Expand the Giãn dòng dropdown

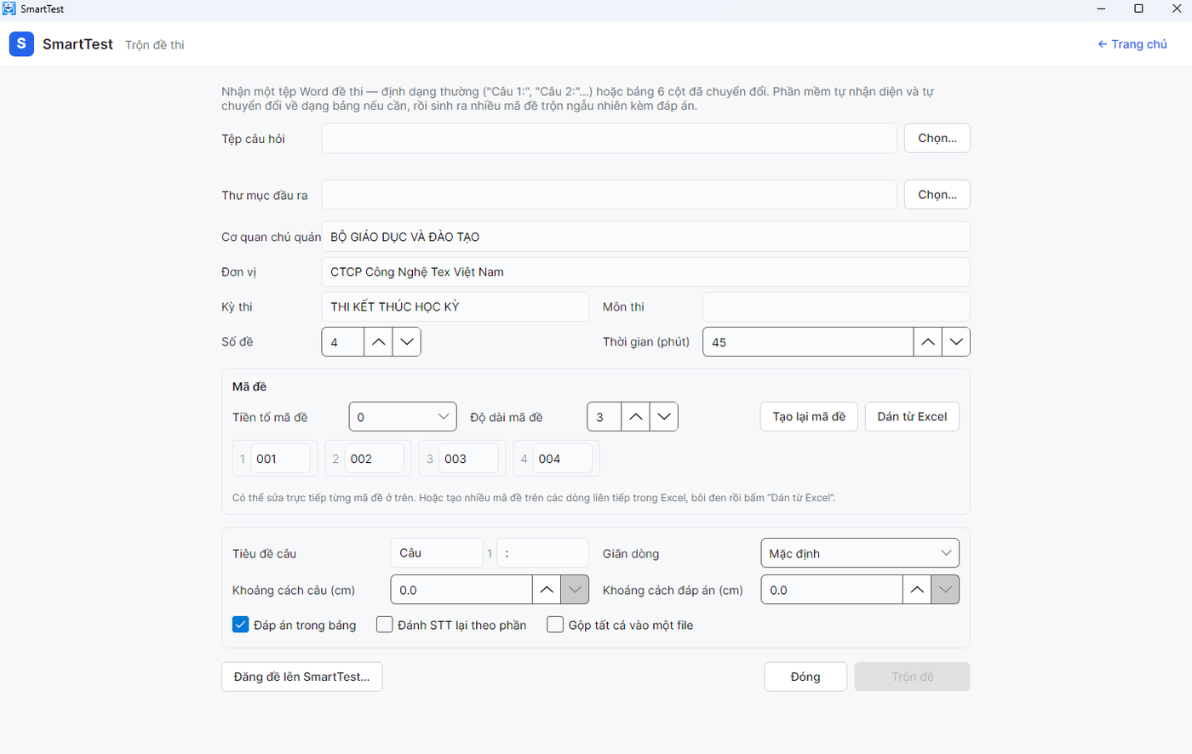click(x=859, y=553)
